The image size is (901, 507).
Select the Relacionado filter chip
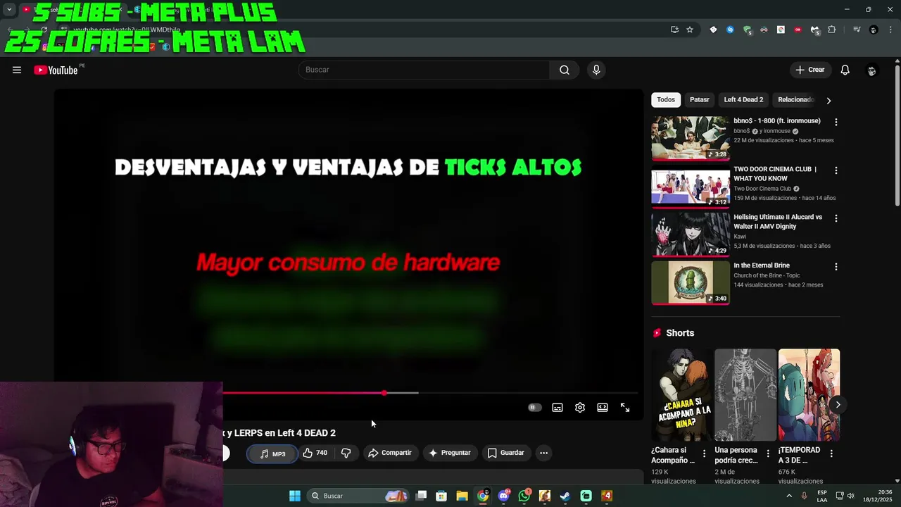point(795,100)
